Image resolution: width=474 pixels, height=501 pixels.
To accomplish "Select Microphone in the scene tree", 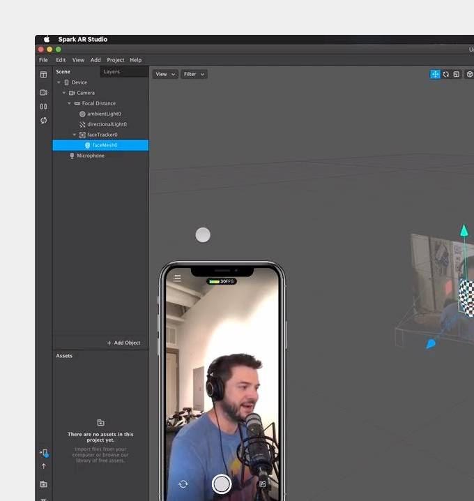I will pos(100,156).
